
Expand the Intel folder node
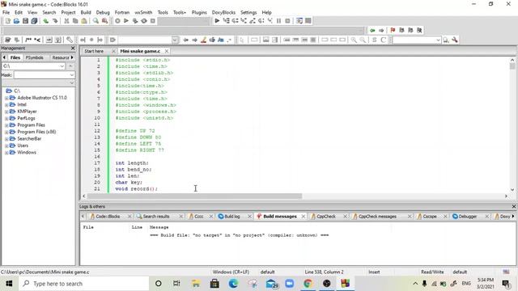coord(6,105)
